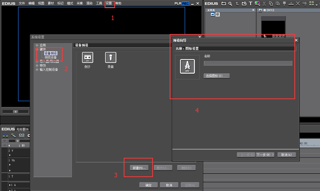Expand the 导入器/导出器 tree node

tap(37, 61)
